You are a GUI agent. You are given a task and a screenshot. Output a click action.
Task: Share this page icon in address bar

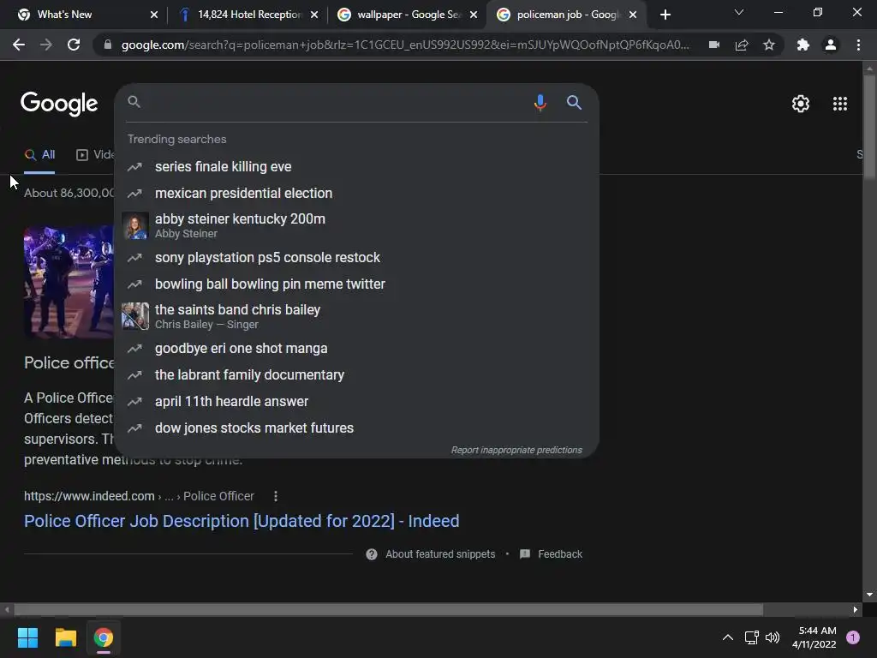pyautogui.click(x=742, y=45)
